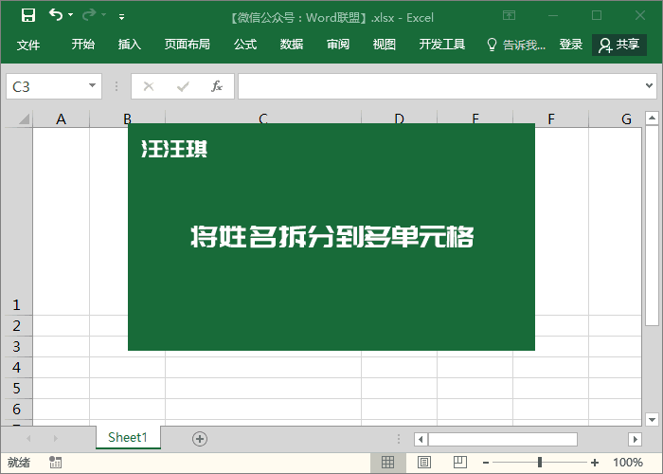Screen dimensions: 663x474
Task: Expand the Name Box dropdown arrow
Action: click(92, 86)
